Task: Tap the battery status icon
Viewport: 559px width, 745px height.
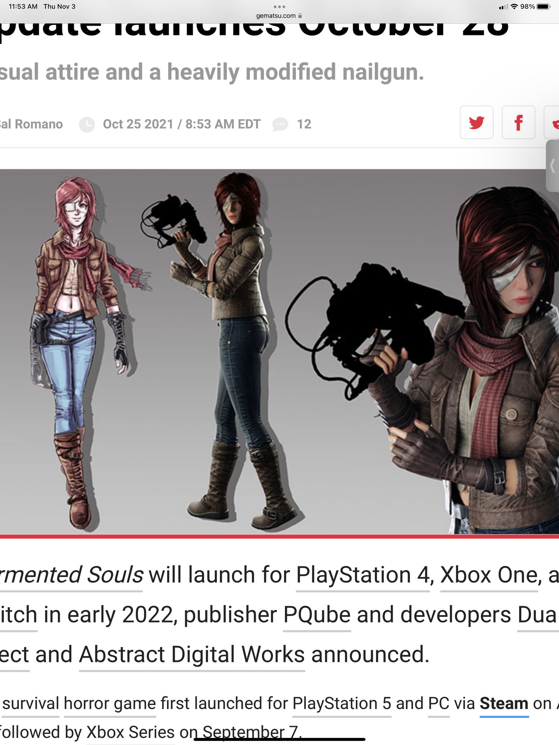Action: pos(543,7)
